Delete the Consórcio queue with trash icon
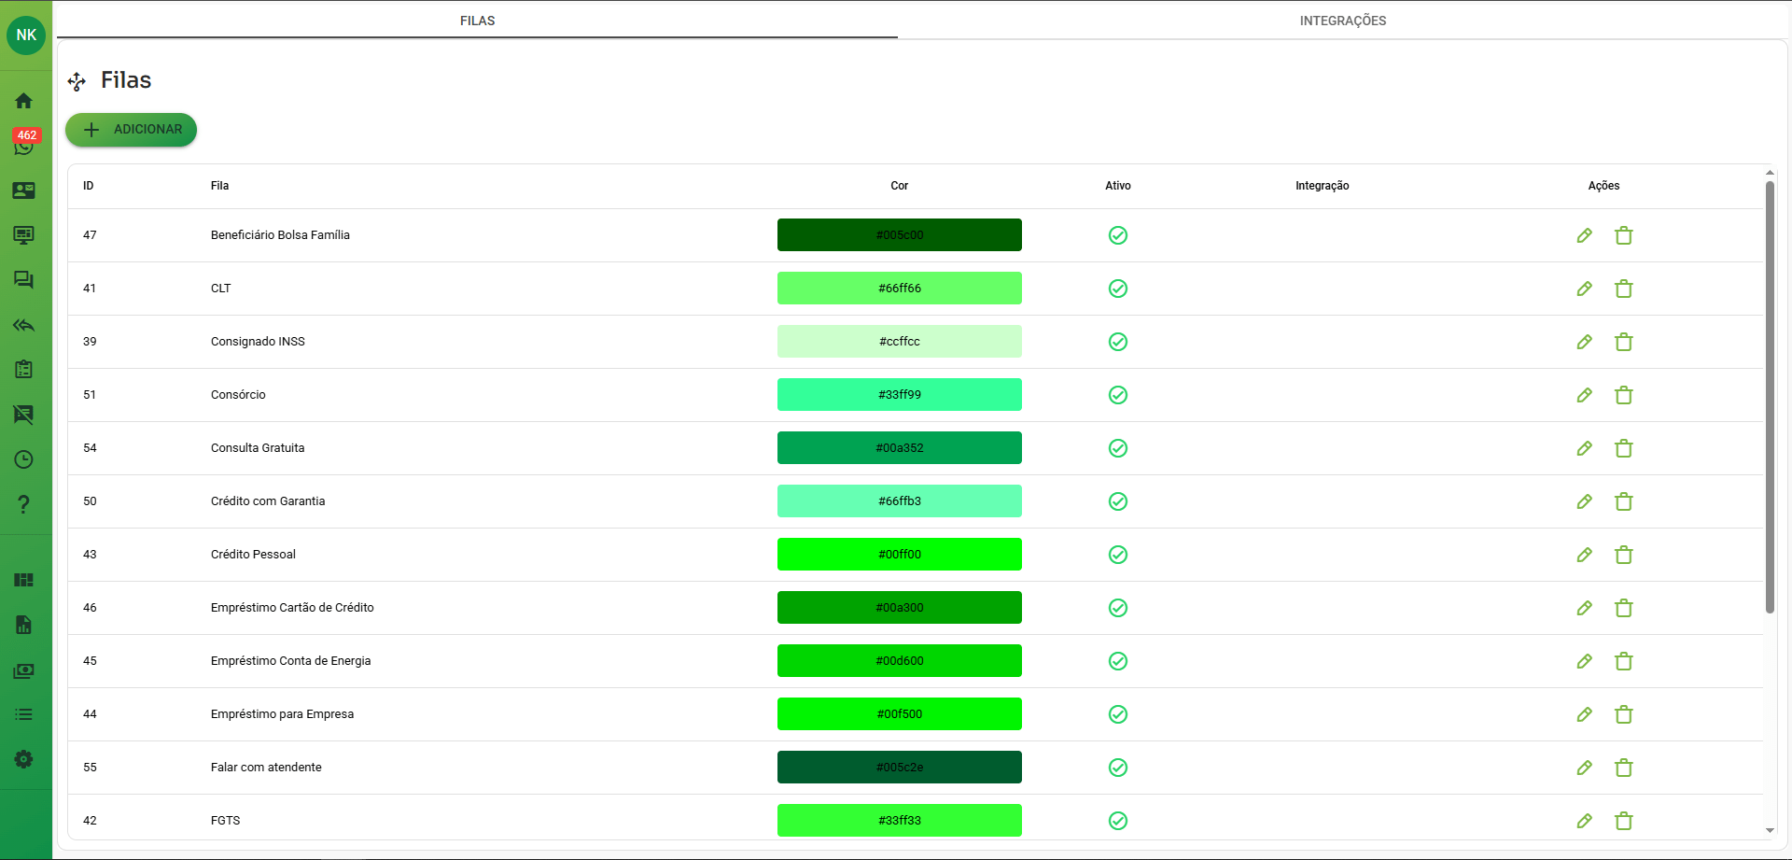Screen dimensions: 1792x860 (x=1624, y=395)
